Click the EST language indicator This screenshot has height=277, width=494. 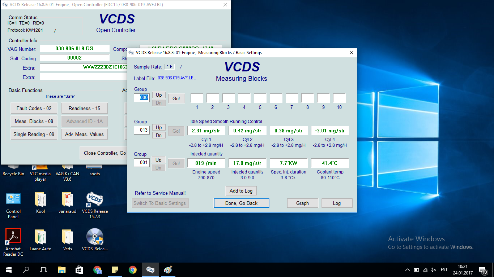click(444, 270)
